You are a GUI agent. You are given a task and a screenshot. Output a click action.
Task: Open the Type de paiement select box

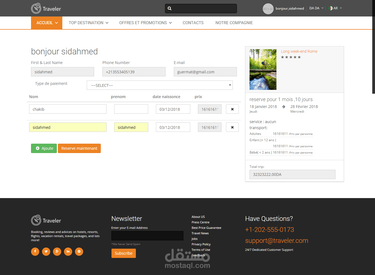point(160,85)
